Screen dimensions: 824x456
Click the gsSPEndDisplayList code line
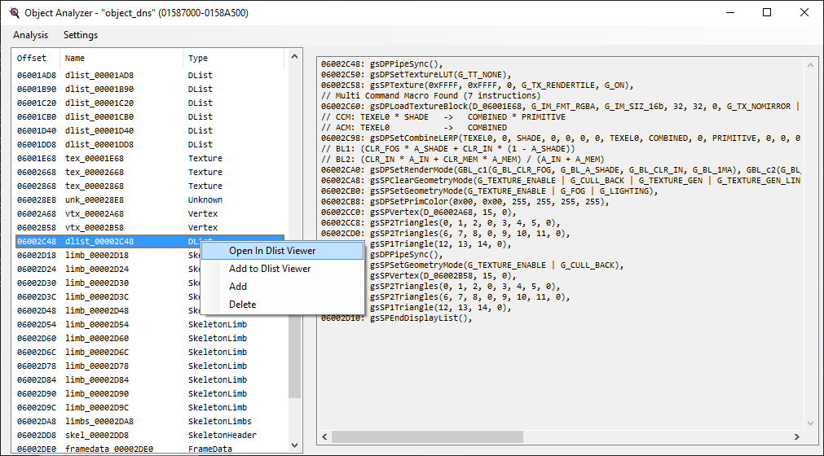tap(397, 318)
